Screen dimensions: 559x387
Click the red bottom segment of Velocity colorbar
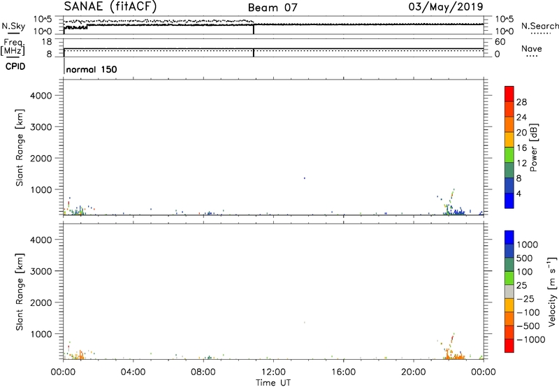[509, 345]
